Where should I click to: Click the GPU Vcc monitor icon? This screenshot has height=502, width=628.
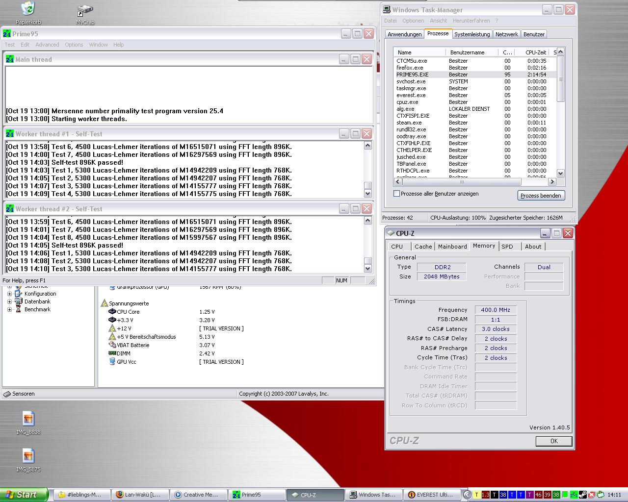tap(112, 362)
